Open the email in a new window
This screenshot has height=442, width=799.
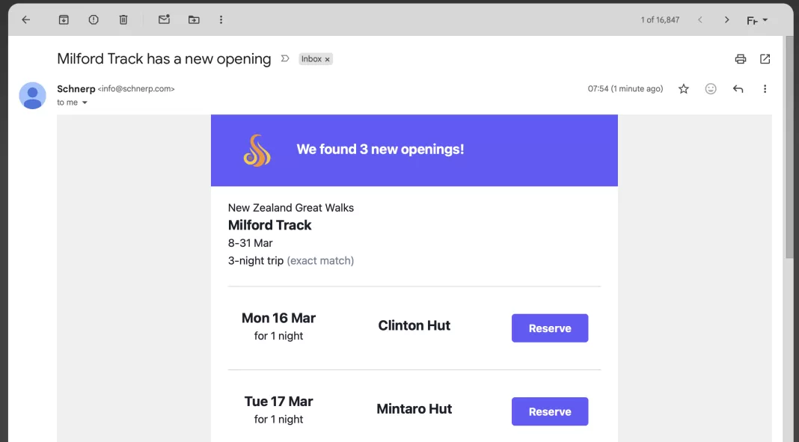coord(765,59)
